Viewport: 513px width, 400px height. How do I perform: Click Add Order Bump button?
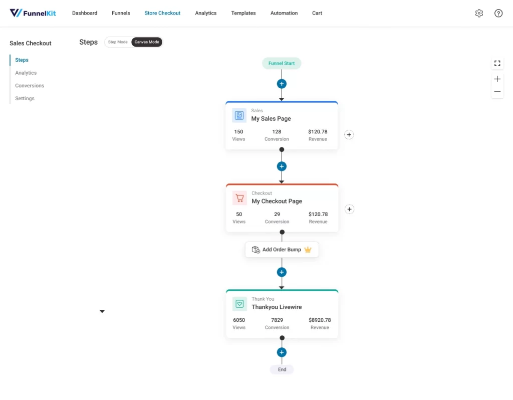click(282, 250)
